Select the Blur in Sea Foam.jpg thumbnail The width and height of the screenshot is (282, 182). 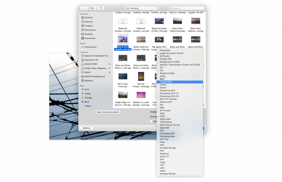pyautogui.click(x=123, y=77)
